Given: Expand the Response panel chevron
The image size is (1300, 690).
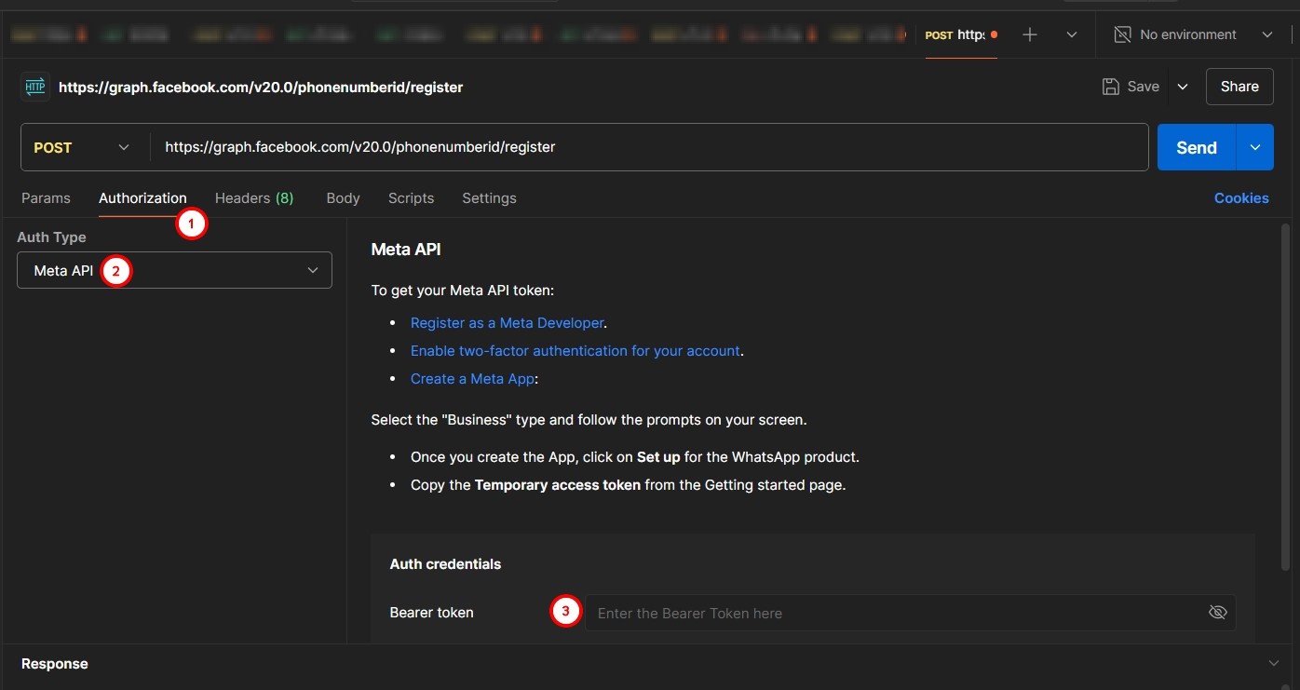Looking at the screenshot, I should click(x=1274, y=663).
